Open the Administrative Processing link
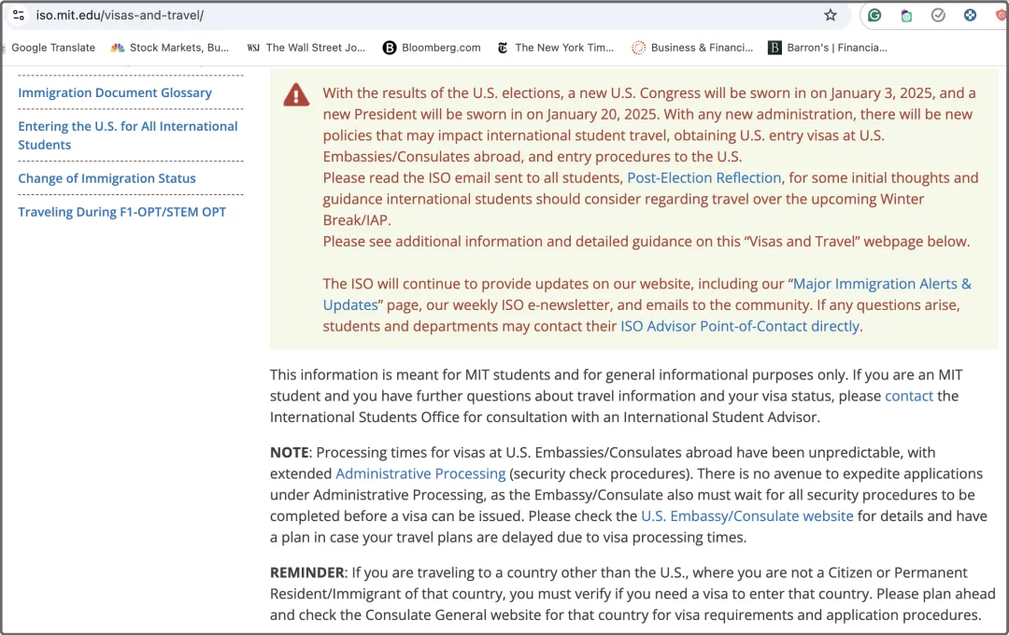Viewport: 1009px width, 635px height. click(420, 473)
